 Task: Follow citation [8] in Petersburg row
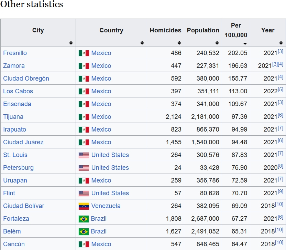point(280,166)
